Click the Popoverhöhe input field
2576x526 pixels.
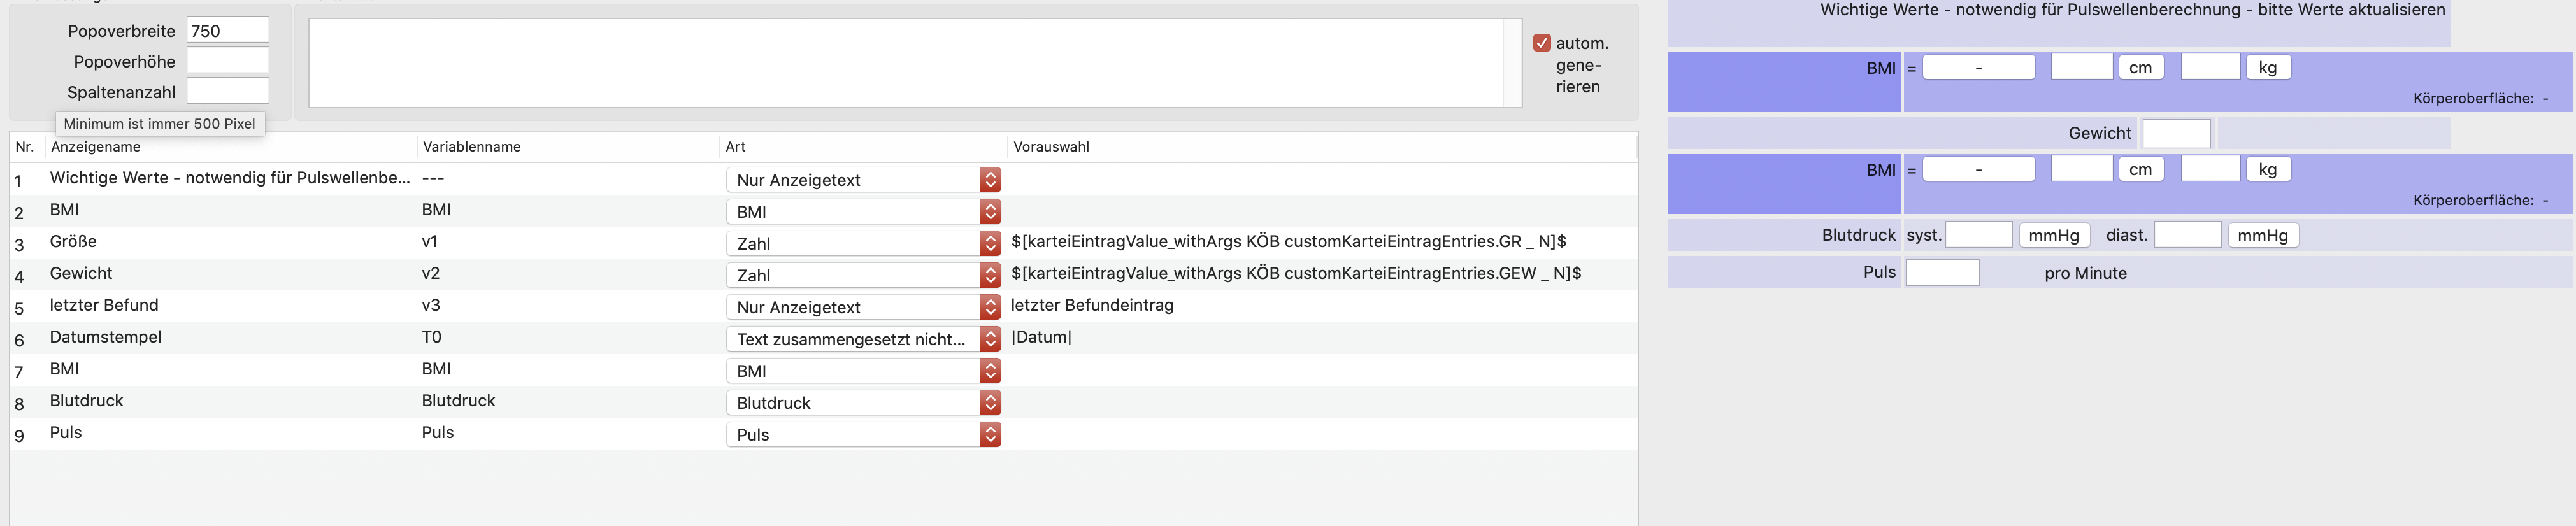(228, 61)
